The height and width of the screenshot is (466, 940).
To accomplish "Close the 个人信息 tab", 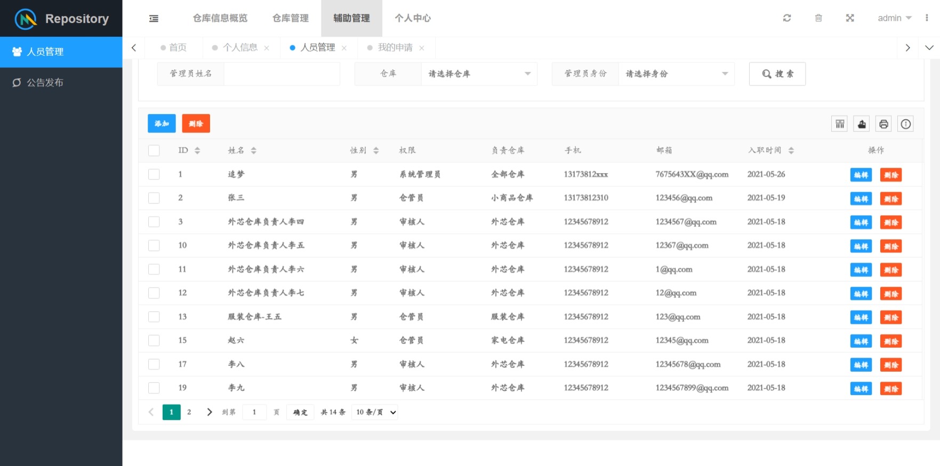I will (x=267, y=48).
